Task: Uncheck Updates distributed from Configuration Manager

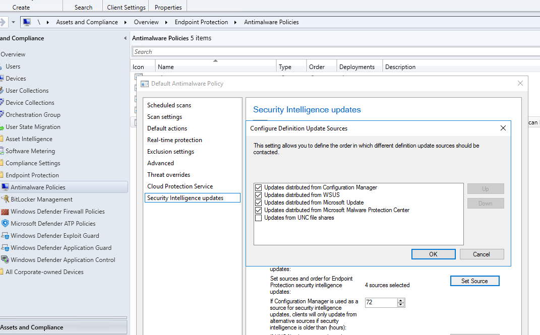Action: coord(258,187)
